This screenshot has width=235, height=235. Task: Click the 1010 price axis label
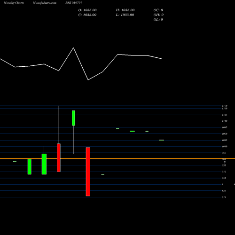pos(225,147)
